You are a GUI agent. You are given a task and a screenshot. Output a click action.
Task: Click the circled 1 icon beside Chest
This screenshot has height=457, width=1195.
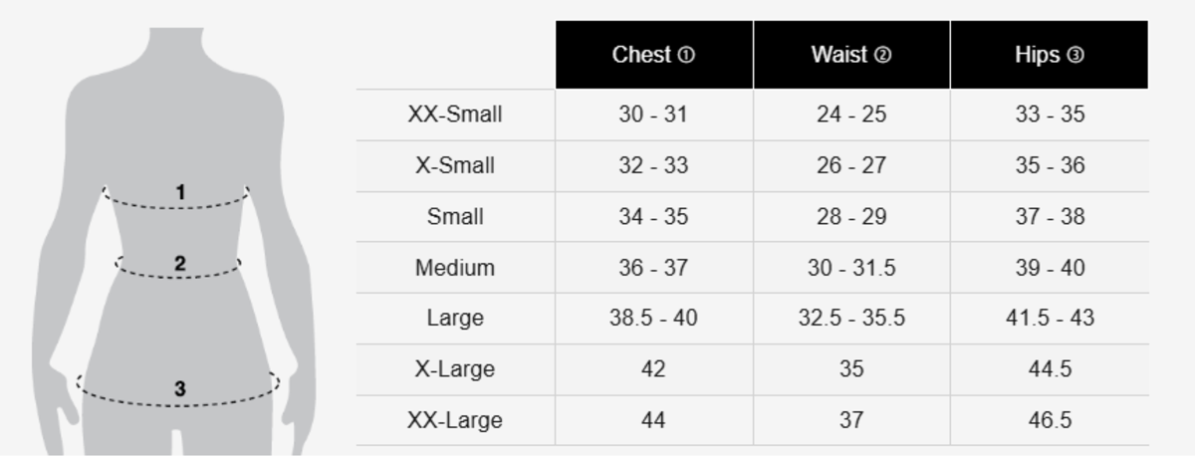[686, 56]
